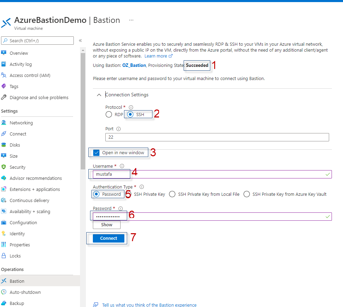Viewport: 343px width, 307px height.
Task: Open Tell us what you think feedback link
Action: coord(149,305)
